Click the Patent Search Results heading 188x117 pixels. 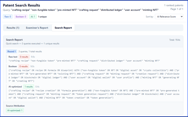(x=21, y=5)
